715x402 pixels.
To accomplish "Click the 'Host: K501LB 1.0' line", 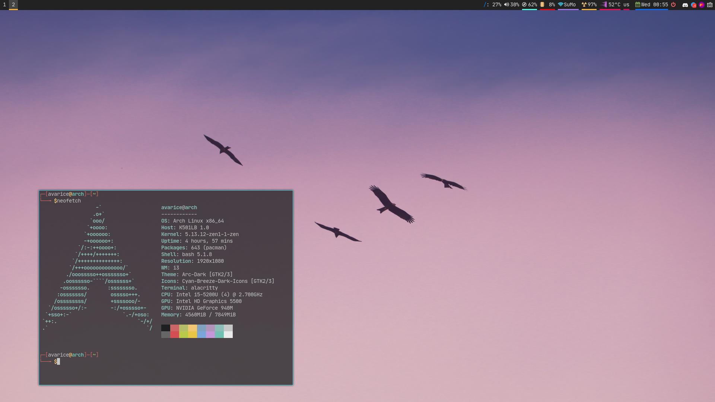I will tap(185, 228).
